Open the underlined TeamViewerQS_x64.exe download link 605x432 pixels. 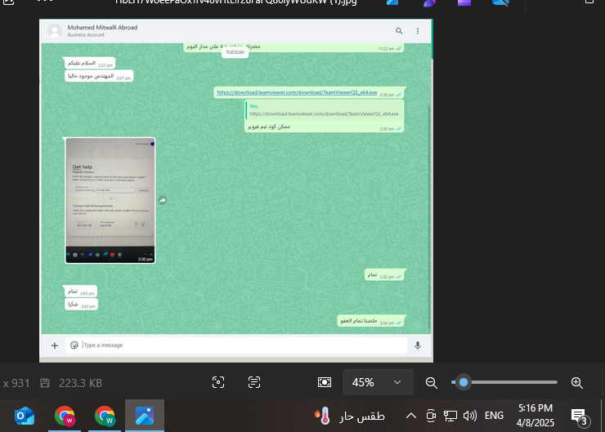297,92
